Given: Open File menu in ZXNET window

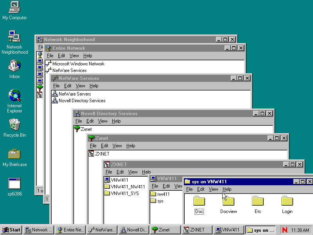Looking at the screenshot, I should (109, 172).
